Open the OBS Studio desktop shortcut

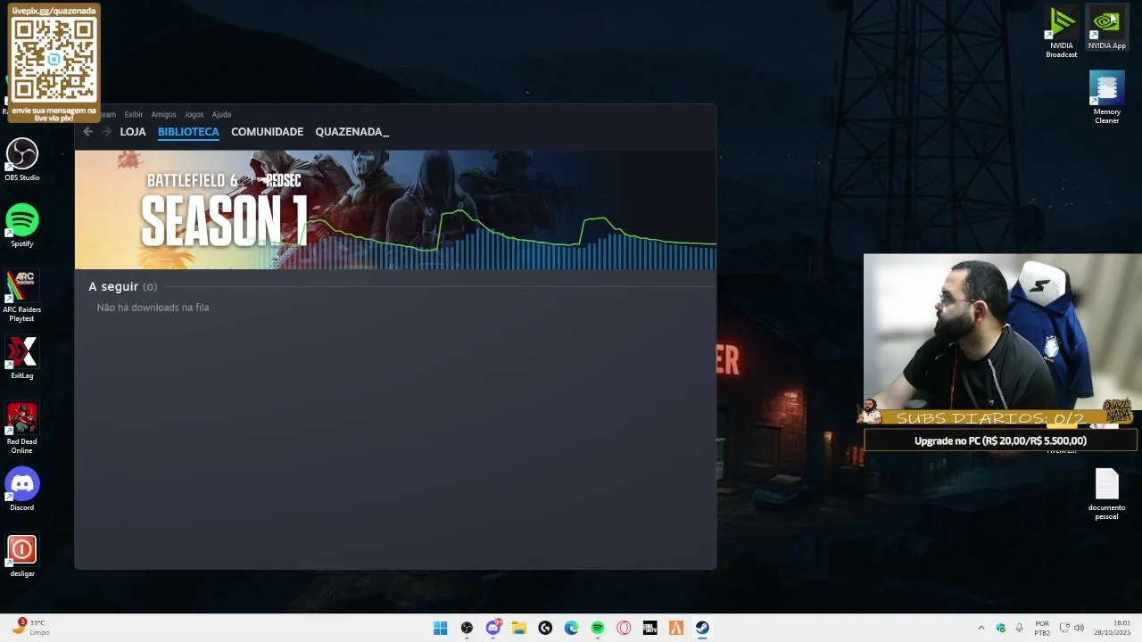tap(22, 160)
